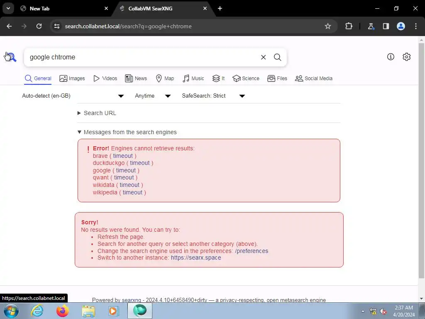The width and height of the screenshot is (425, 319).
Task: Open the /preferences link
Action: click(x=252, y=251)
